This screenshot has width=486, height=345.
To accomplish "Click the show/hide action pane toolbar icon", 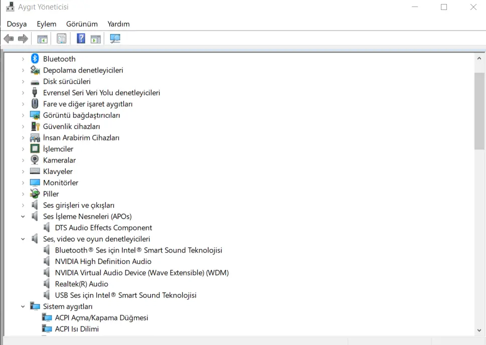I will 96,39.
